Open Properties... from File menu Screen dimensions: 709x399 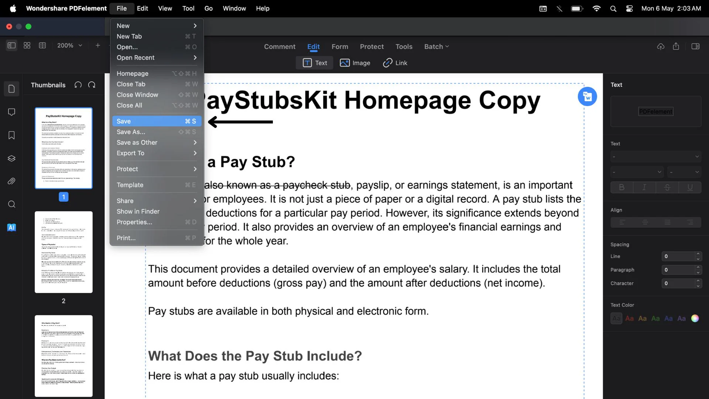157,222
